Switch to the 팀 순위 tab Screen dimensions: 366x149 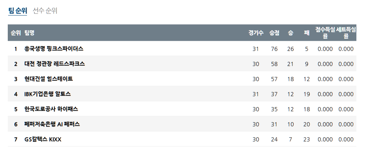(17, 11)
